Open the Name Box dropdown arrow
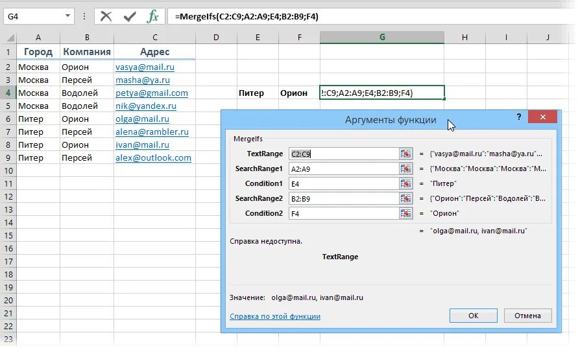This screenshot has width=578, height=348. (x=67, y=16)
